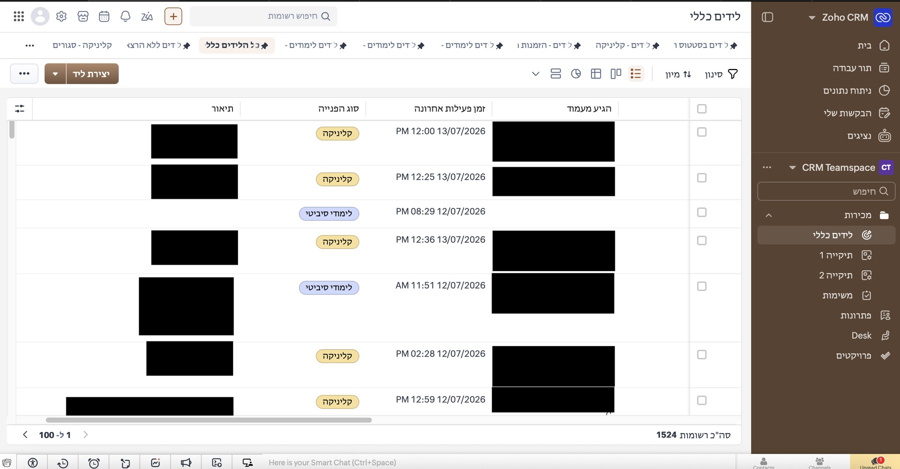This screenshot has width=900, height=469.
Task: Select row with 08:29 PM 12/07/2026
Action: tap(701, 212)
